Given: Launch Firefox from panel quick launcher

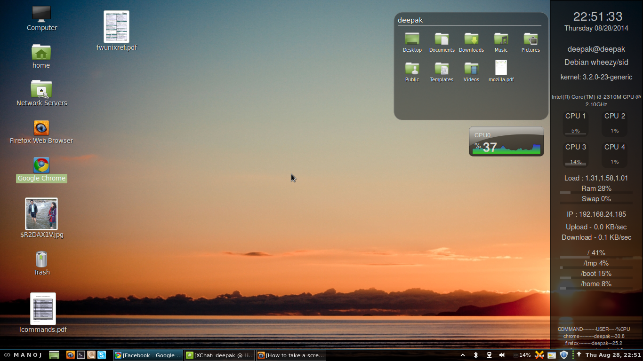Looking at the screenshot, I should [x=71, y=355].
